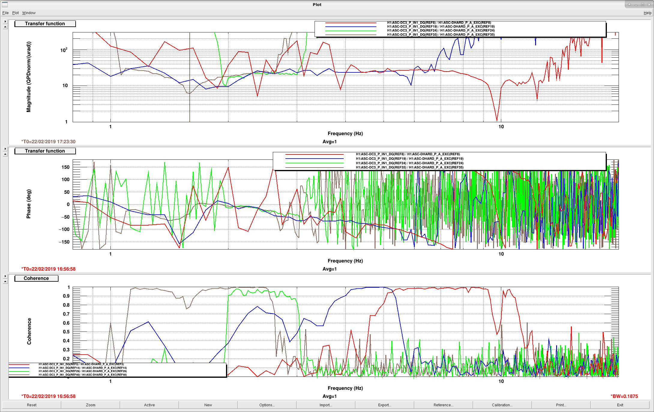The image size is (654, 412).
Task: Open the Help menu
Action: click(647, 13)
